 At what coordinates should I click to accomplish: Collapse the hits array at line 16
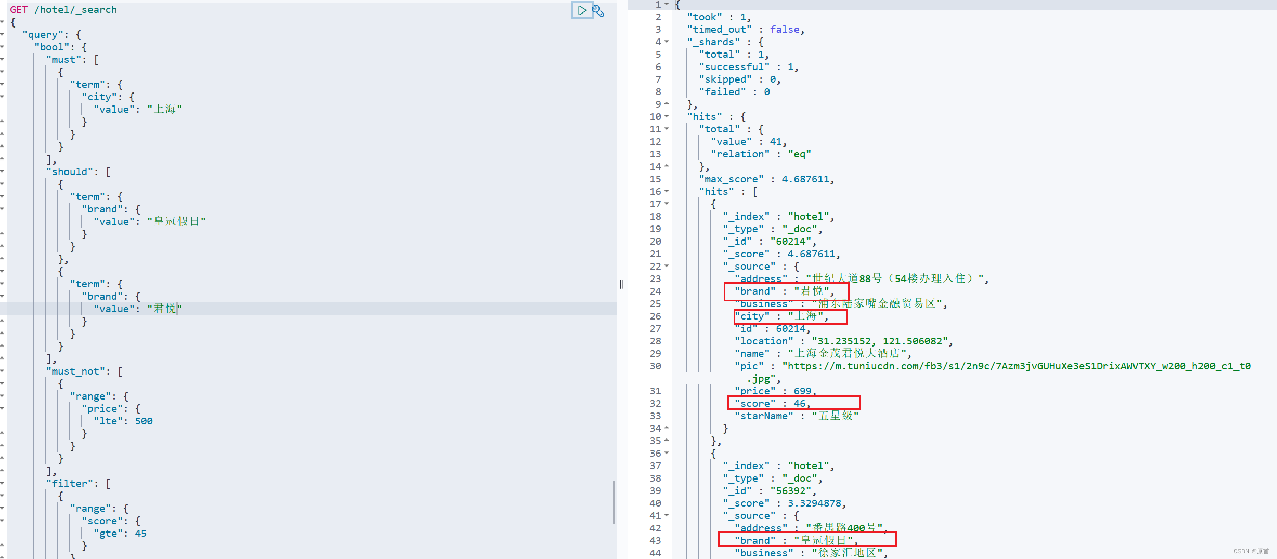pyautogui.click(x=667, y=191)
